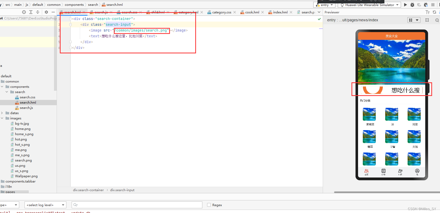
Task: Collapse the components folder
Action: (x=2, y=87)
